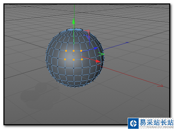Grab the red X-axis arrowhead on sphere
Screen dimensions: 174x129
(x=98, y=61)
